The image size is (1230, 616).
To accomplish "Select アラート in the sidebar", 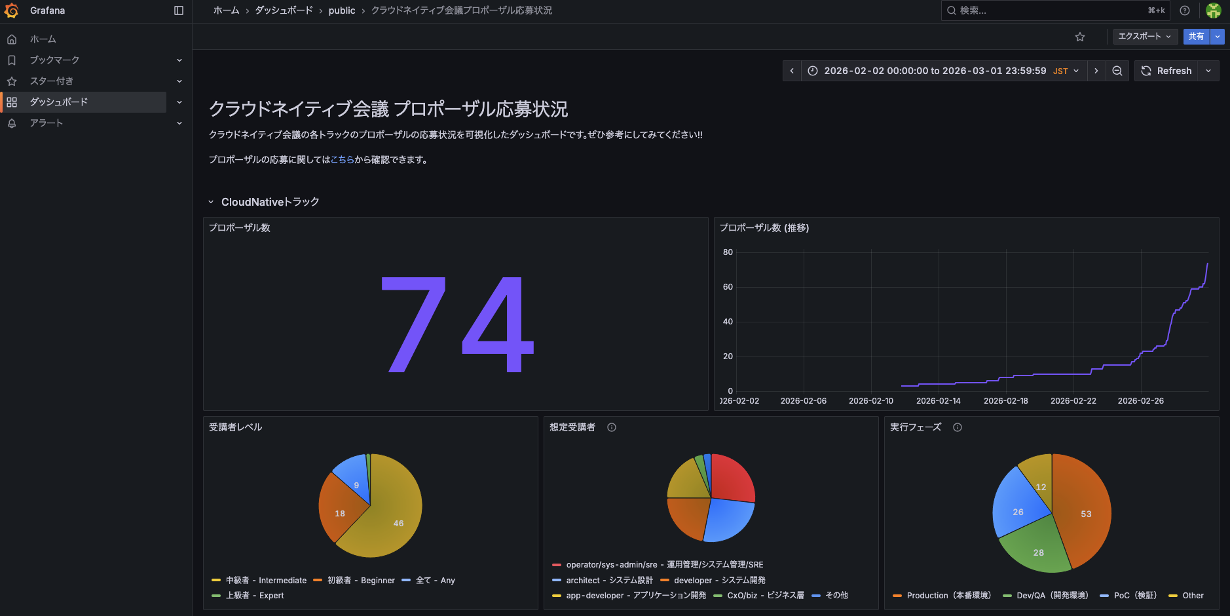I will tap(47, 123).
